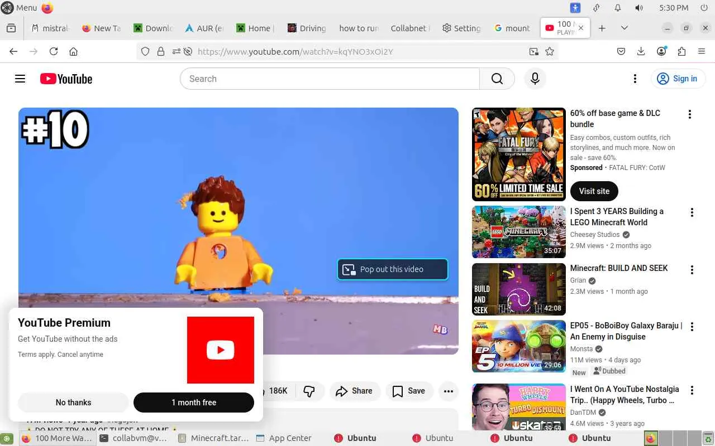Share the video
Viewport: 715px width, 446px height.
tap(355, 391)
